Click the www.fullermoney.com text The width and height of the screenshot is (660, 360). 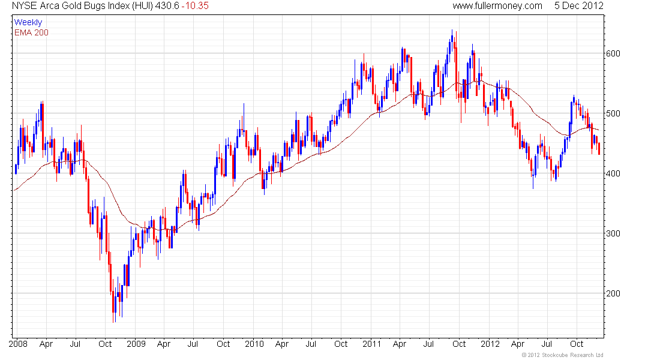[x=497, y=6]
